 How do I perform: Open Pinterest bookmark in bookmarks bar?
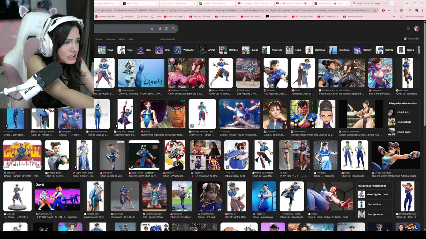(106, 16)
